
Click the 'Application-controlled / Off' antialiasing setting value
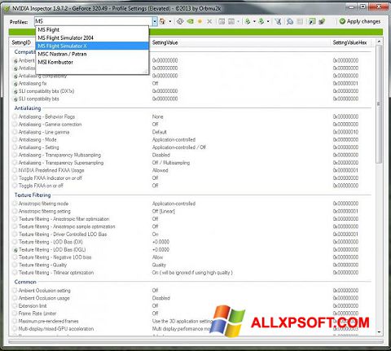[178, 147]
